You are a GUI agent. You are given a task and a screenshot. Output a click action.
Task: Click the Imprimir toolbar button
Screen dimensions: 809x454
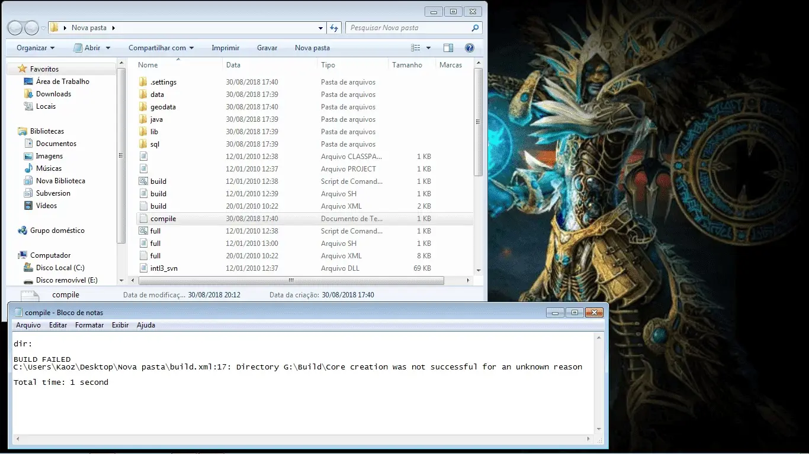click(x=226, y=48)
